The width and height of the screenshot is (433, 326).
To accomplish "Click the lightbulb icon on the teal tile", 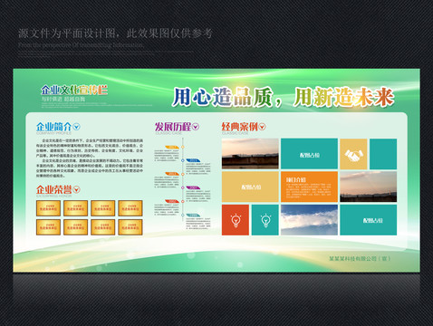I will (265, 220).
